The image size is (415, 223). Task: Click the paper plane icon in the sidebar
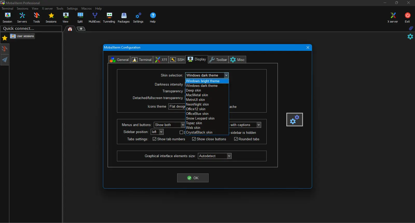(x=5, y=60)
